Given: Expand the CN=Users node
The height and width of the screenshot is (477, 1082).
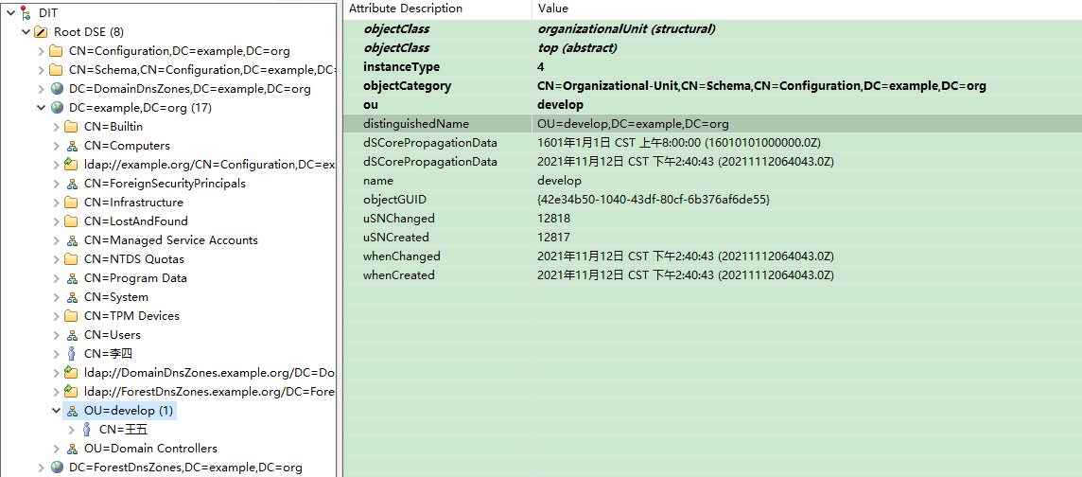Looking at the screenshot, I should pos(55,335).
